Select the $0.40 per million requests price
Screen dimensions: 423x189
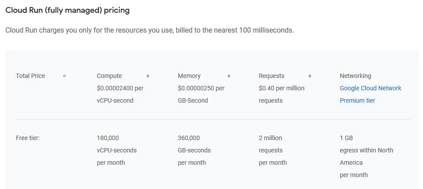281,94
